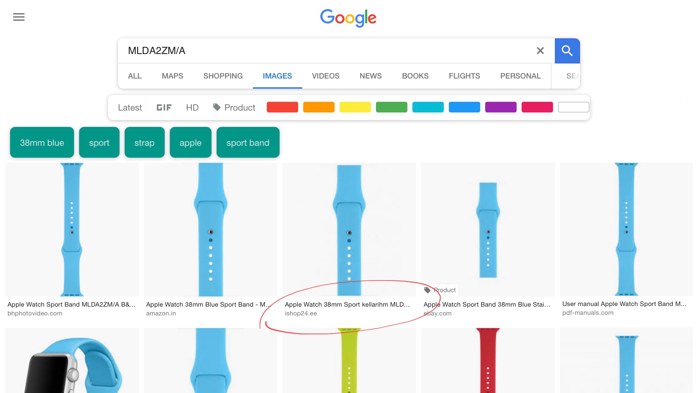Filter by Product tag icon
Image resolution: width=698 pixels, height=393 pixels.
point(217,107)
